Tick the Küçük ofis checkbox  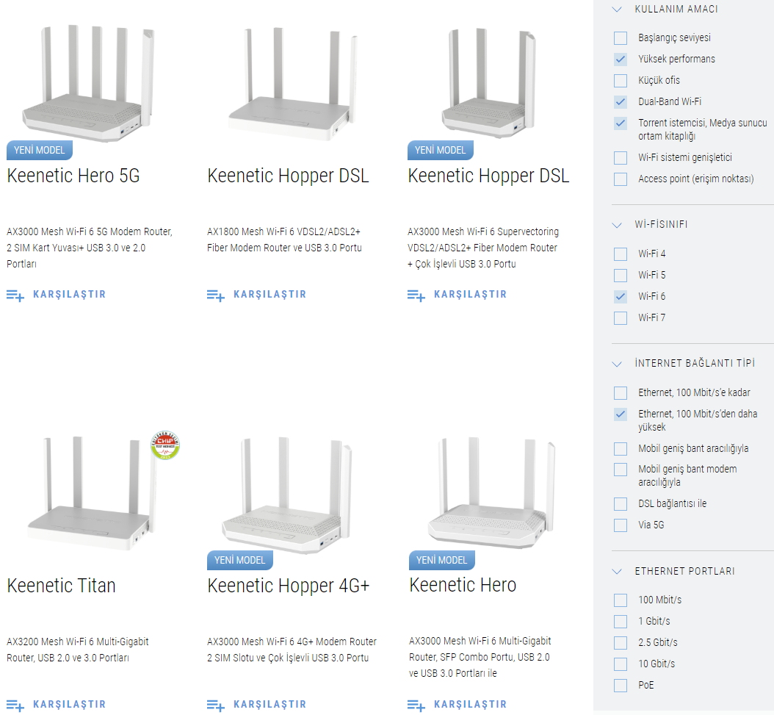pyautogui.click(x=621, y=81)
